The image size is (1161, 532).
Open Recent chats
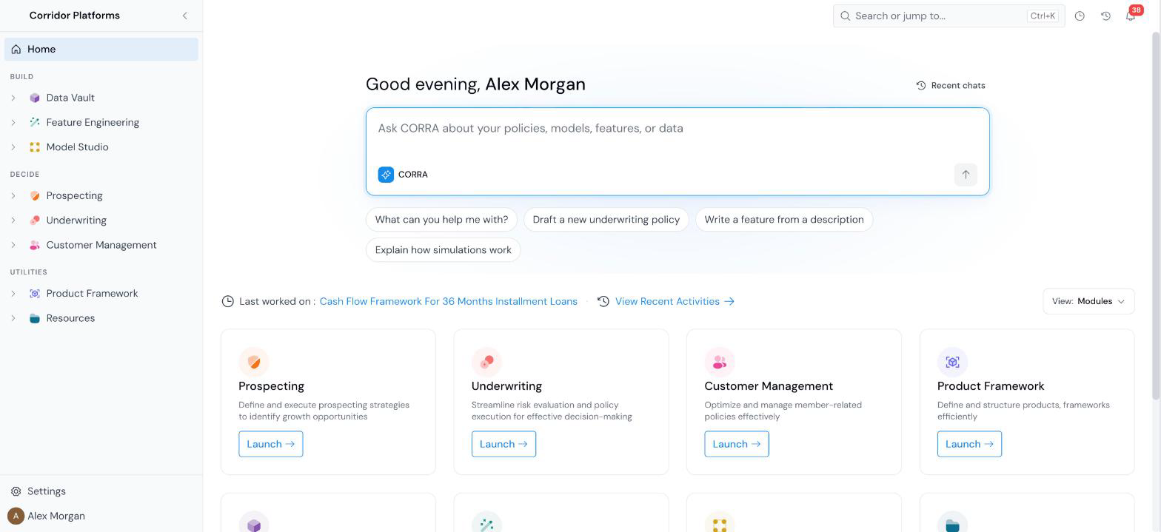(x=951, y=85)
